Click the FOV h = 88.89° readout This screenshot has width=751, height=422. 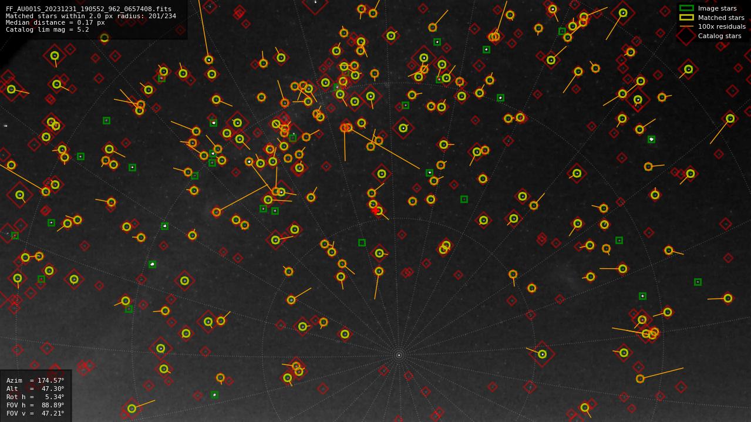tap(35, 405)
